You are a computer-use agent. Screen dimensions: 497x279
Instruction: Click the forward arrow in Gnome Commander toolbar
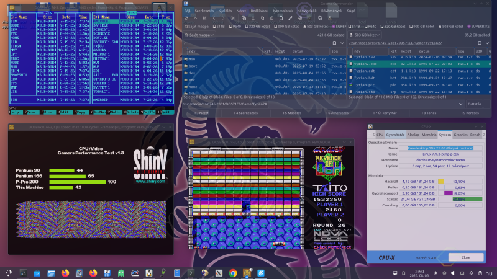223,19
